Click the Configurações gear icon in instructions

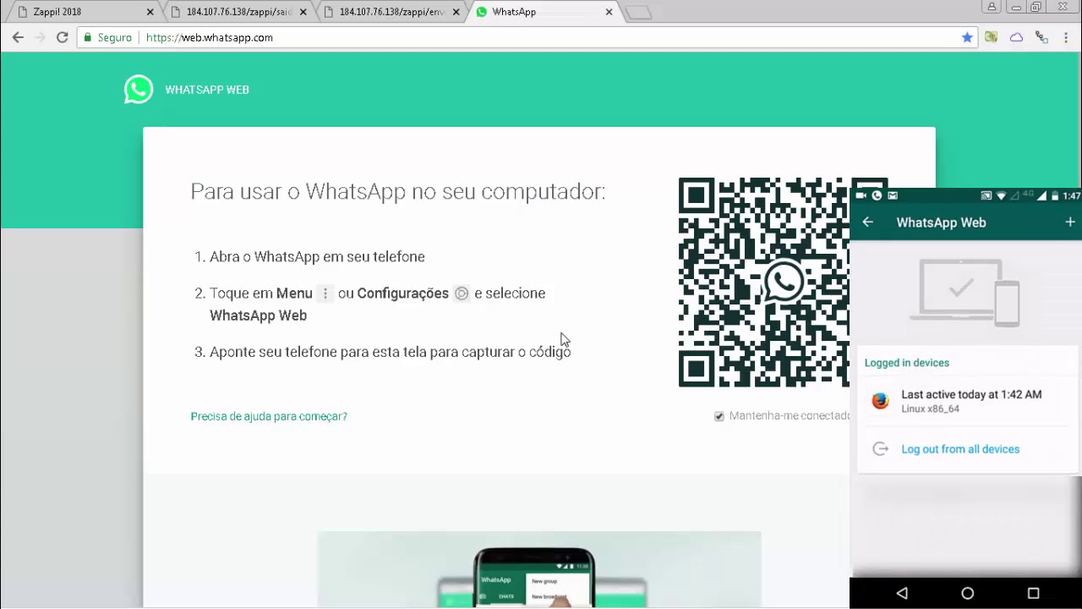pos(462,294)
